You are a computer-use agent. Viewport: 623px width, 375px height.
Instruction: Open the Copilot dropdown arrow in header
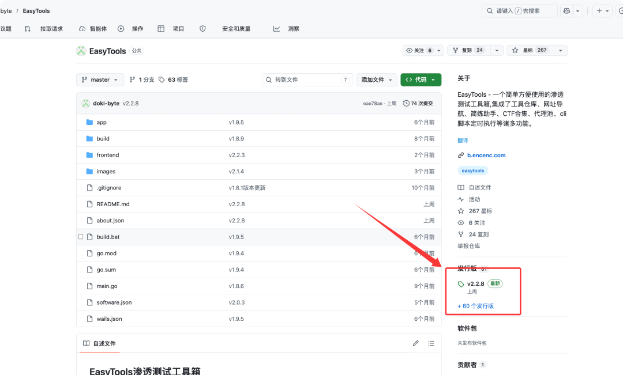click(x=577, y=11)
